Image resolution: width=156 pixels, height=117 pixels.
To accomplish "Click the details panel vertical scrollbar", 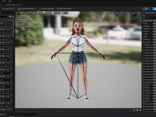I will tap(13, 28).
